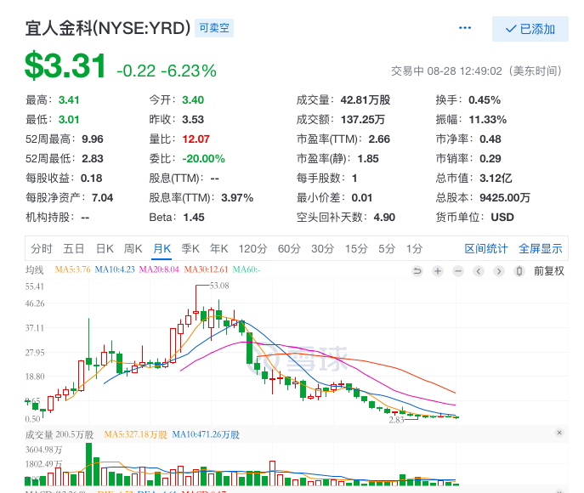Image resolution: width=584 pixels, height=493 pixels.
Task: Click the candlestick style icon beside 前复权
Action: click(x=519, y=271)
